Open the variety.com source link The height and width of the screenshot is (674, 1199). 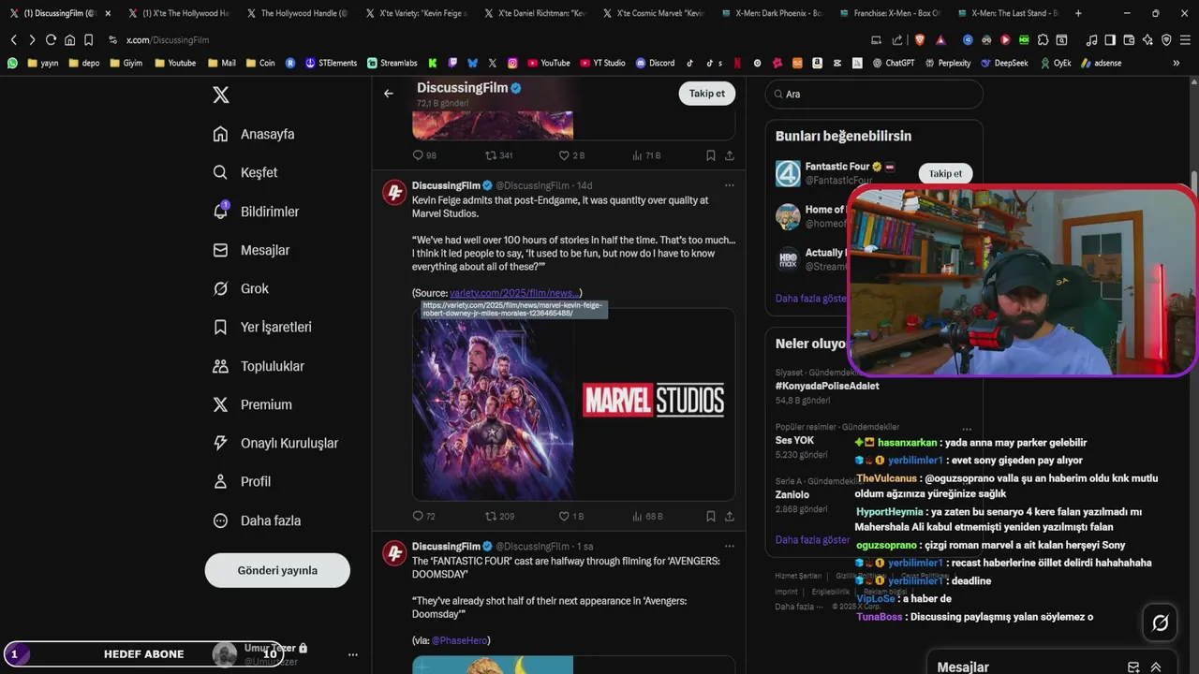point(515,293)
